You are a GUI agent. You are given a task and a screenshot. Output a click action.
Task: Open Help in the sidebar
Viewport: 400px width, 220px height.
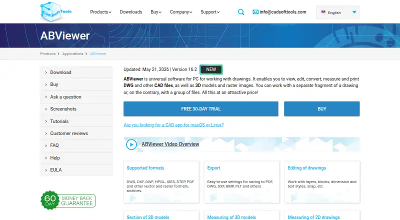76,158
